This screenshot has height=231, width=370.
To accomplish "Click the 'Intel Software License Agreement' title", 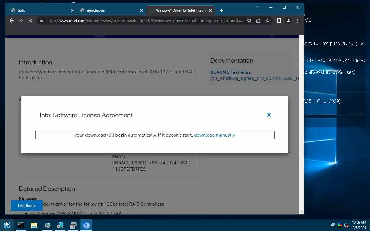I will [x=86, y=115].
